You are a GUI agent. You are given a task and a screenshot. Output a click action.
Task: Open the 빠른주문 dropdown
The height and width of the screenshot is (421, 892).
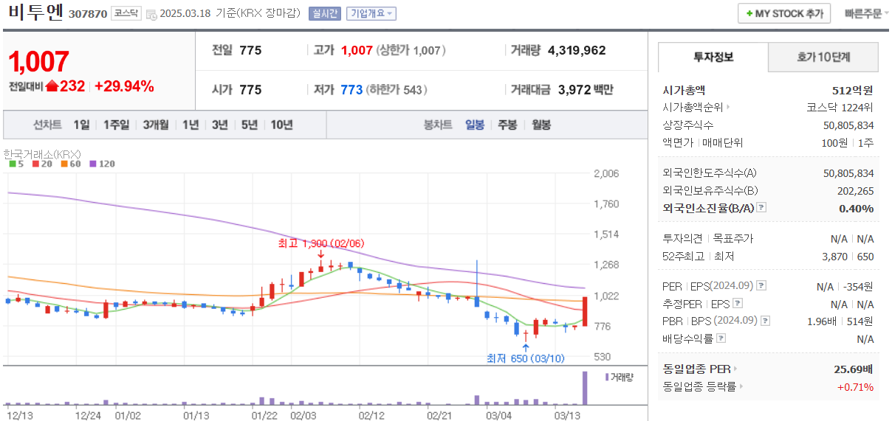(866, 13)
